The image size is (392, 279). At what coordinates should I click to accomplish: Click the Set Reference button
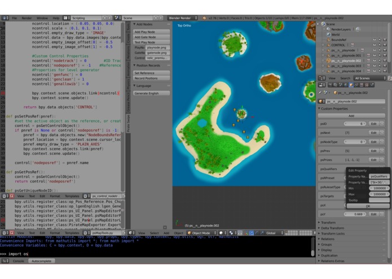[152, 73]
